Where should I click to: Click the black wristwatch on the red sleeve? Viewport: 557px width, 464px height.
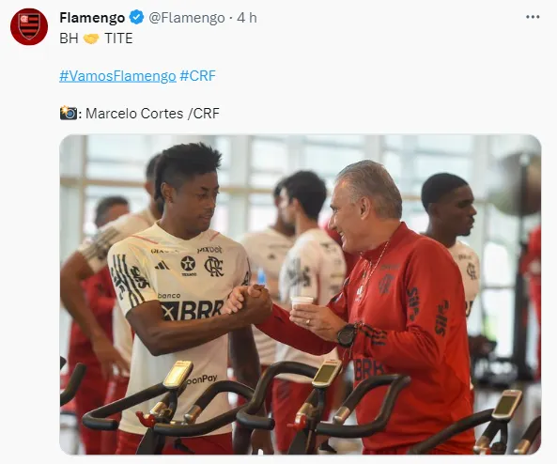347,335
